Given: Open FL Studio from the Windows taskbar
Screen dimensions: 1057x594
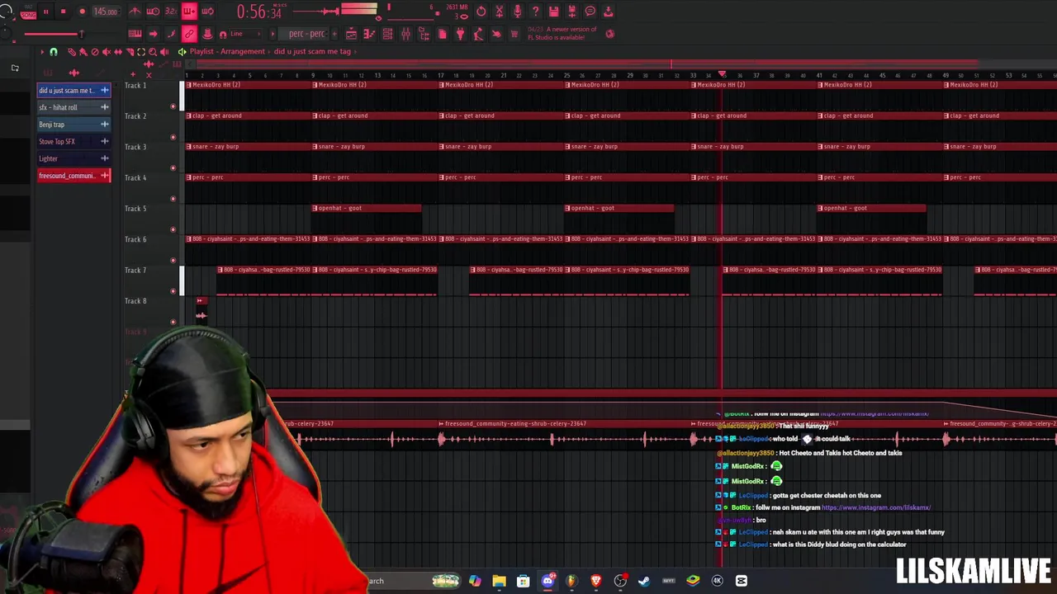Looking at the screenshot, I should coord(571,581).
